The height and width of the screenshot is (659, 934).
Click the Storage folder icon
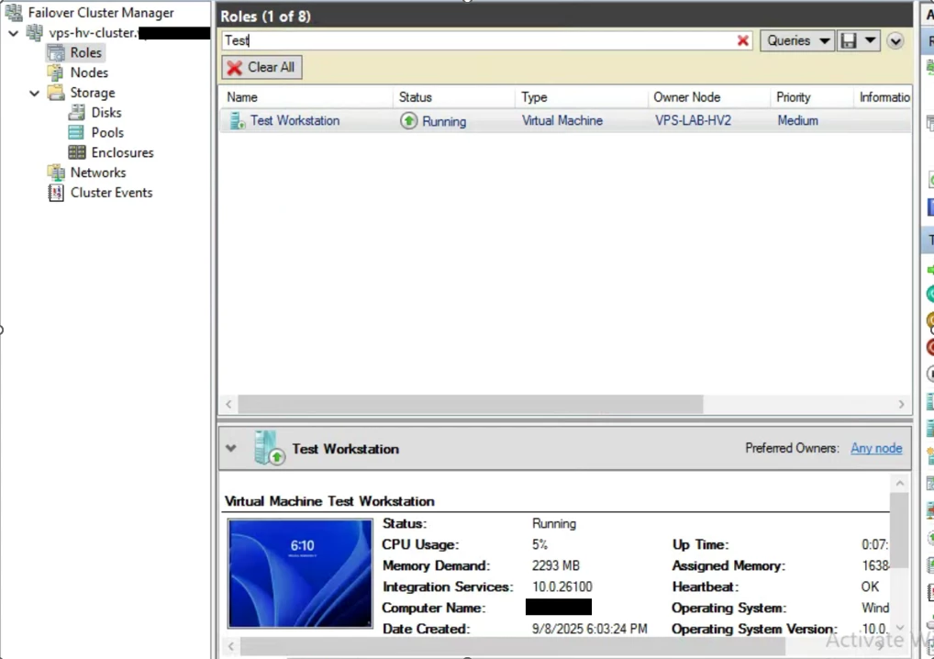(x=56, y=93)
